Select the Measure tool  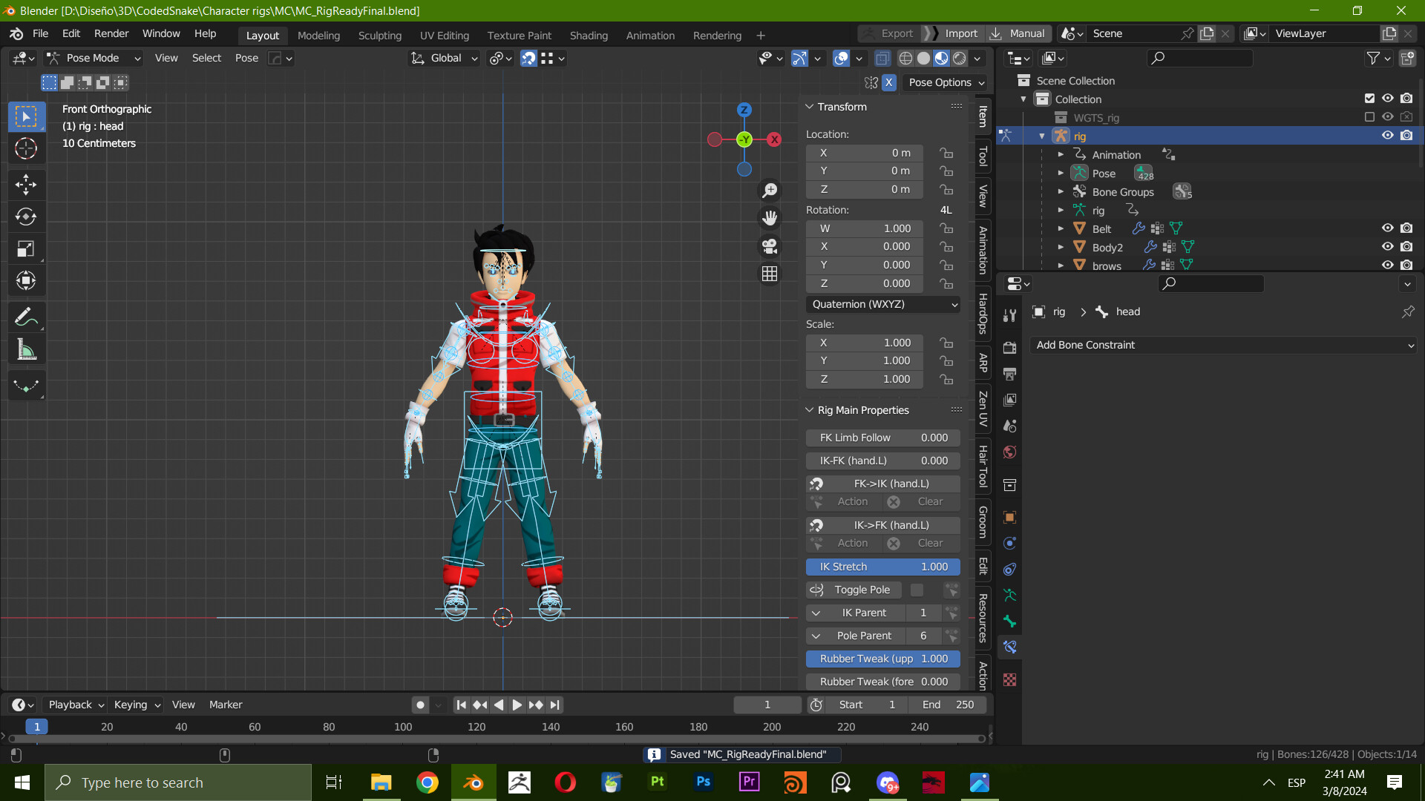pos(26,349)
